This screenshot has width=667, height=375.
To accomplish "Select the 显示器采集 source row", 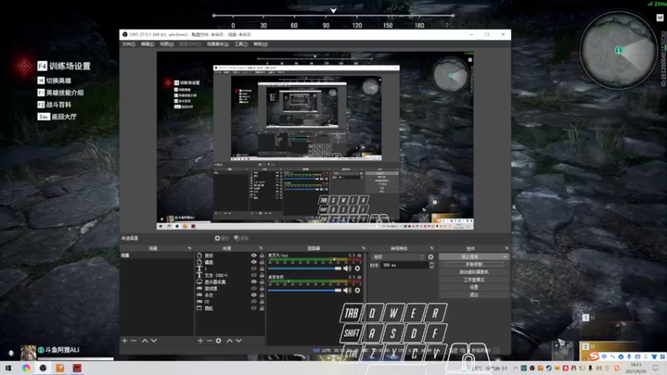I will pyautogui.click(x=230, y=282).
